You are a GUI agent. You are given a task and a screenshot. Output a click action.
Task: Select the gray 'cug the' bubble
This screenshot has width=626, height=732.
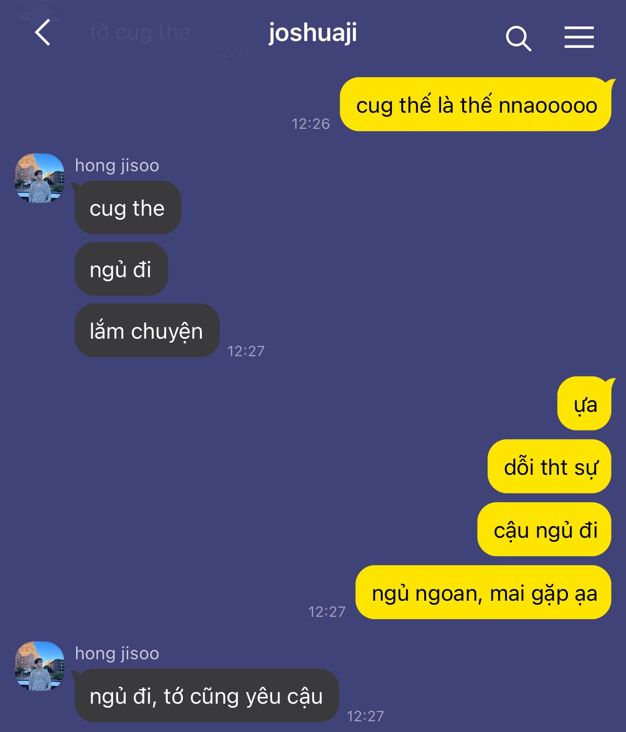pos(128,207)
